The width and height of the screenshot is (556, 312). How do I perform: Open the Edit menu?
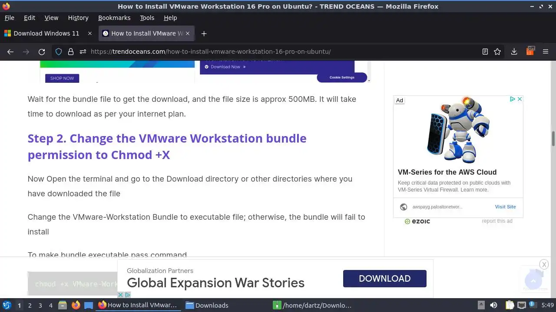[30, 18]
